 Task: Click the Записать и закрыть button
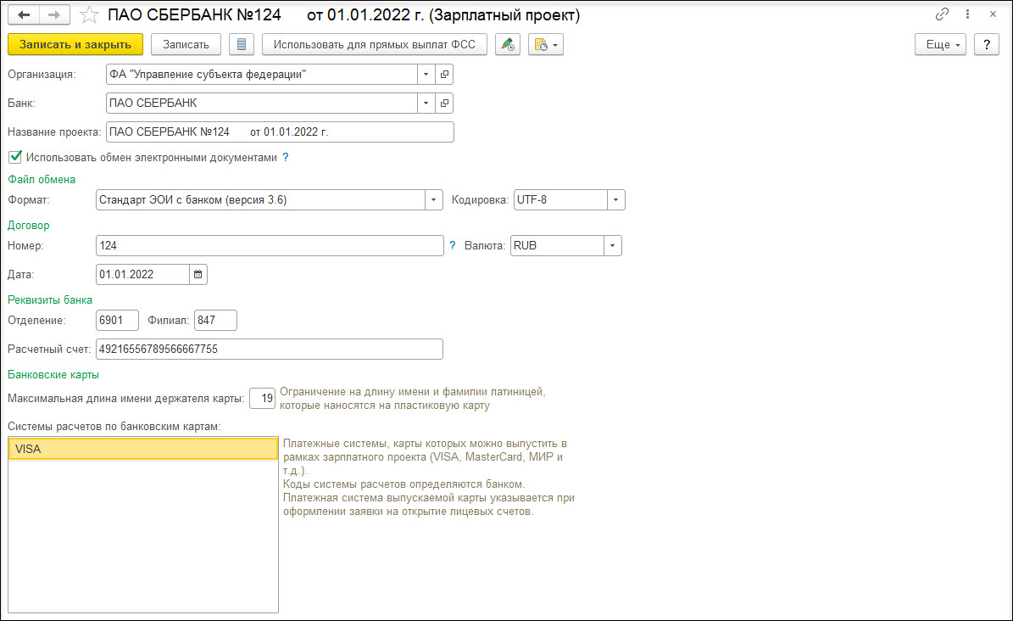75,45
